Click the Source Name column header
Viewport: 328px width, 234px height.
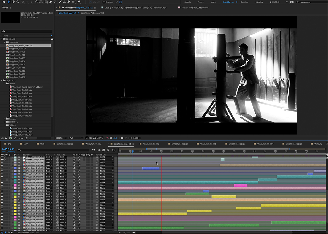point(28,155)
